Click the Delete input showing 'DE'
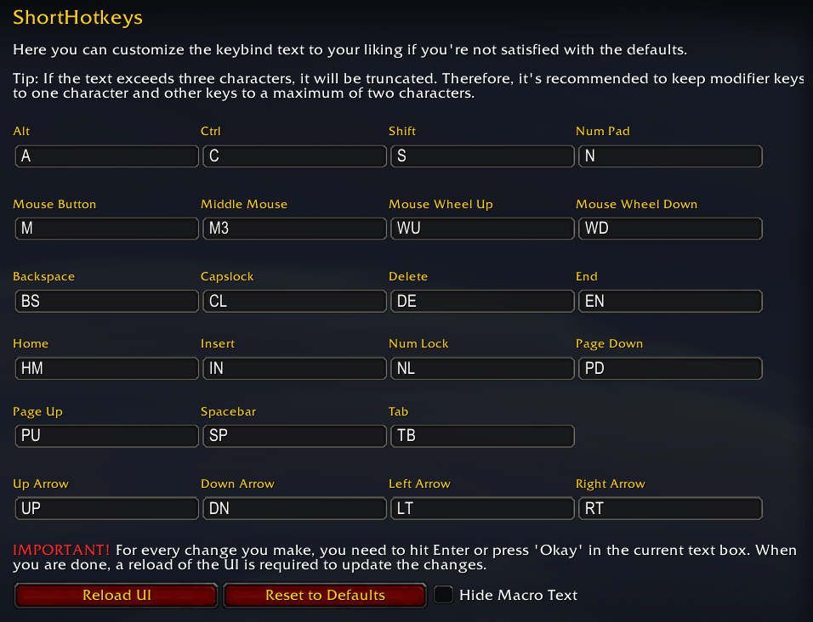813x622 pixels. (x=482, y=301)
